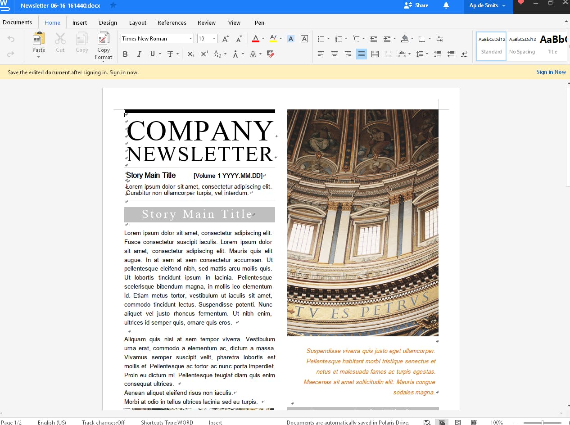Toggle print layout view in status bar
Screen dimensions: 570x425
[x=442, y=422]
